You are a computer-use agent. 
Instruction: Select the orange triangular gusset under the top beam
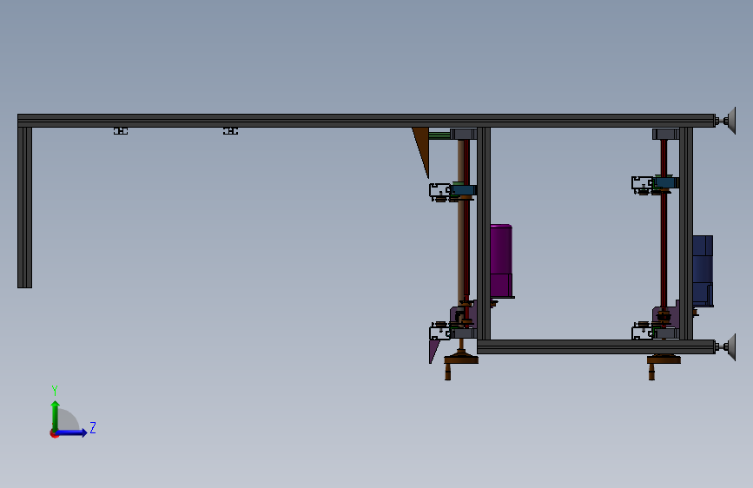coord(422,148)
